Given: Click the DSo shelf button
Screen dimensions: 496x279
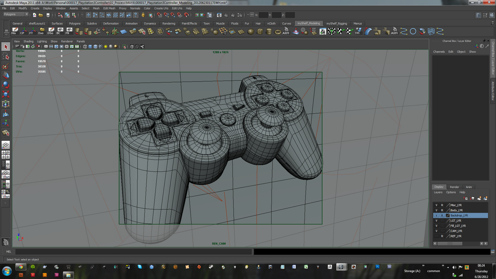Looking at the screenshot, I should 51,31.
